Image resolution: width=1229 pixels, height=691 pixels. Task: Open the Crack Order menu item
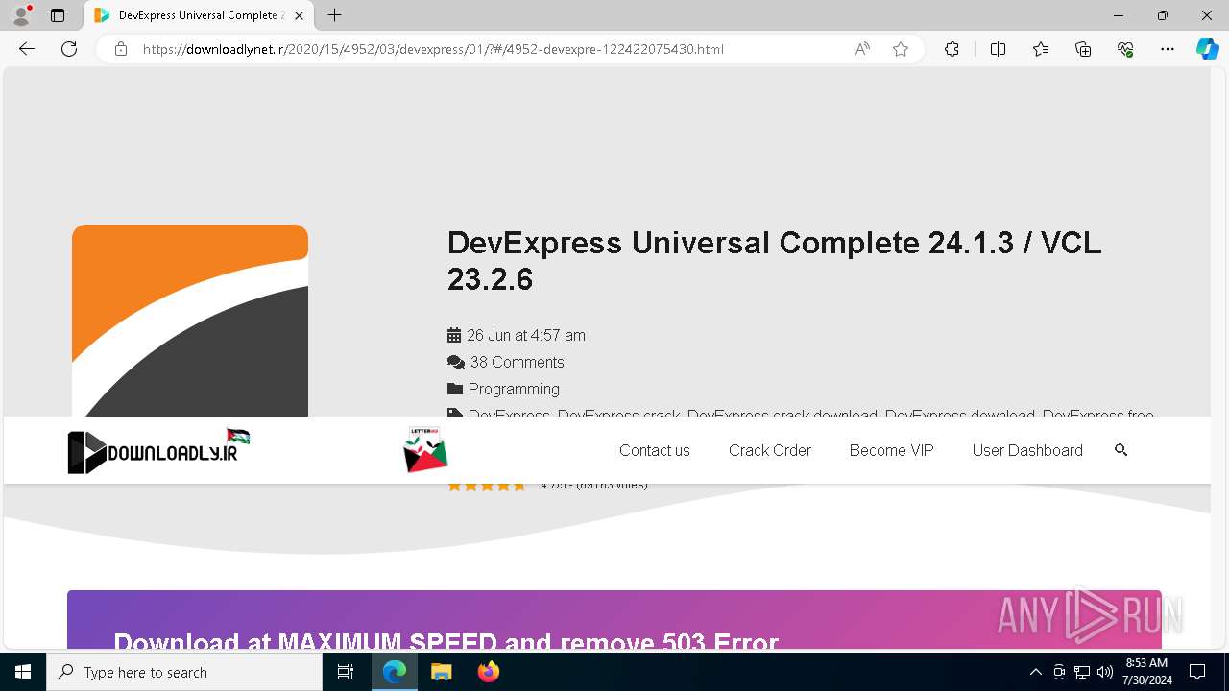point(770,450)
